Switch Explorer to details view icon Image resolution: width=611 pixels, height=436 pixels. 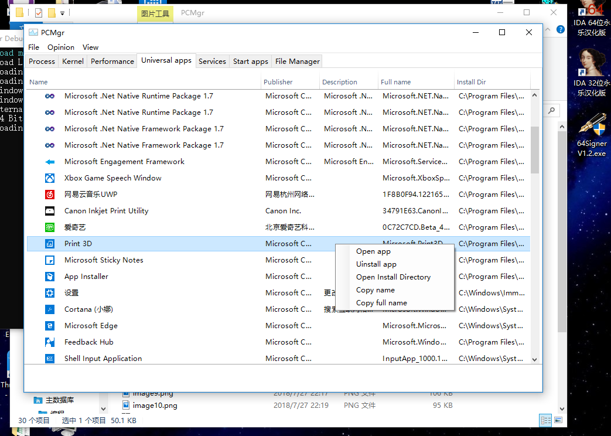[x=545, y=420]
